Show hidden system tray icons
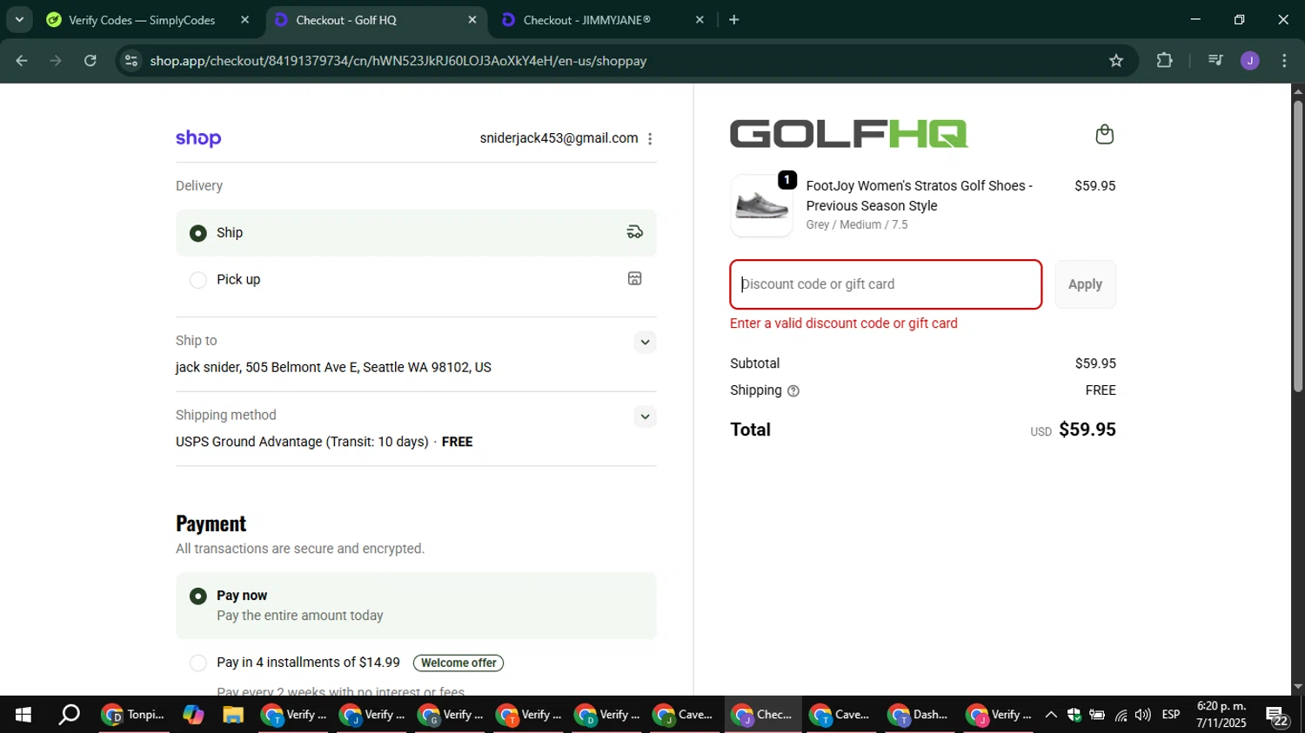Viewport: 1305px width, 733px height. coord(1051,715)
